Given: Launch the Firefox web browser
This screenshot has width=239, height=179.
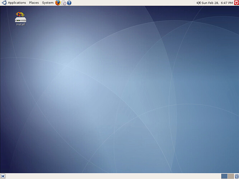Looking at the screenshot, I should tap(58, 3).
